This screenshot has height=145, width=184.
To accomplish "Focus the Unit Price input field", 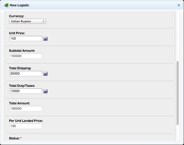I will tap(26, 39).
